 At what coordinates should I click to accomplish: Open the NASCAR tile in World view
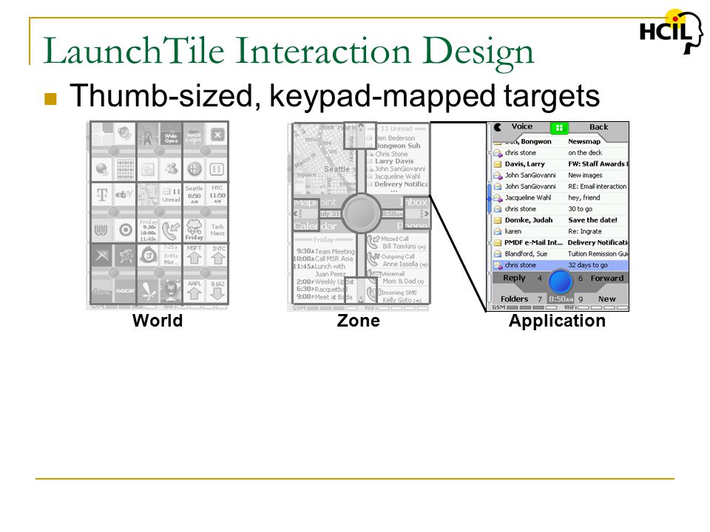point(125,291)
